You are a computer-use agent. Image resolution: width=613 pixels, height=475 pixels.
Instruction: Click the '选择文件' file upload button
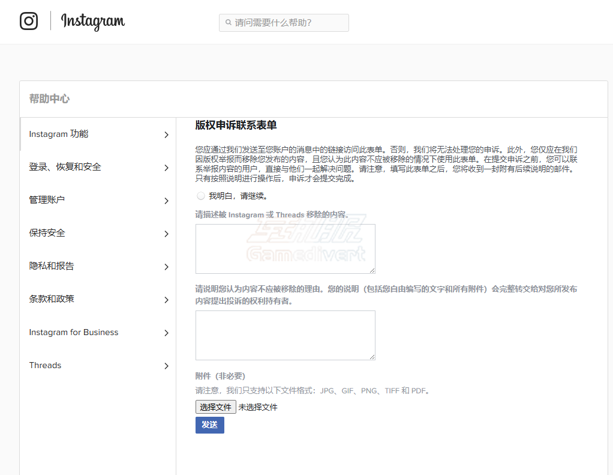(215, 407)
